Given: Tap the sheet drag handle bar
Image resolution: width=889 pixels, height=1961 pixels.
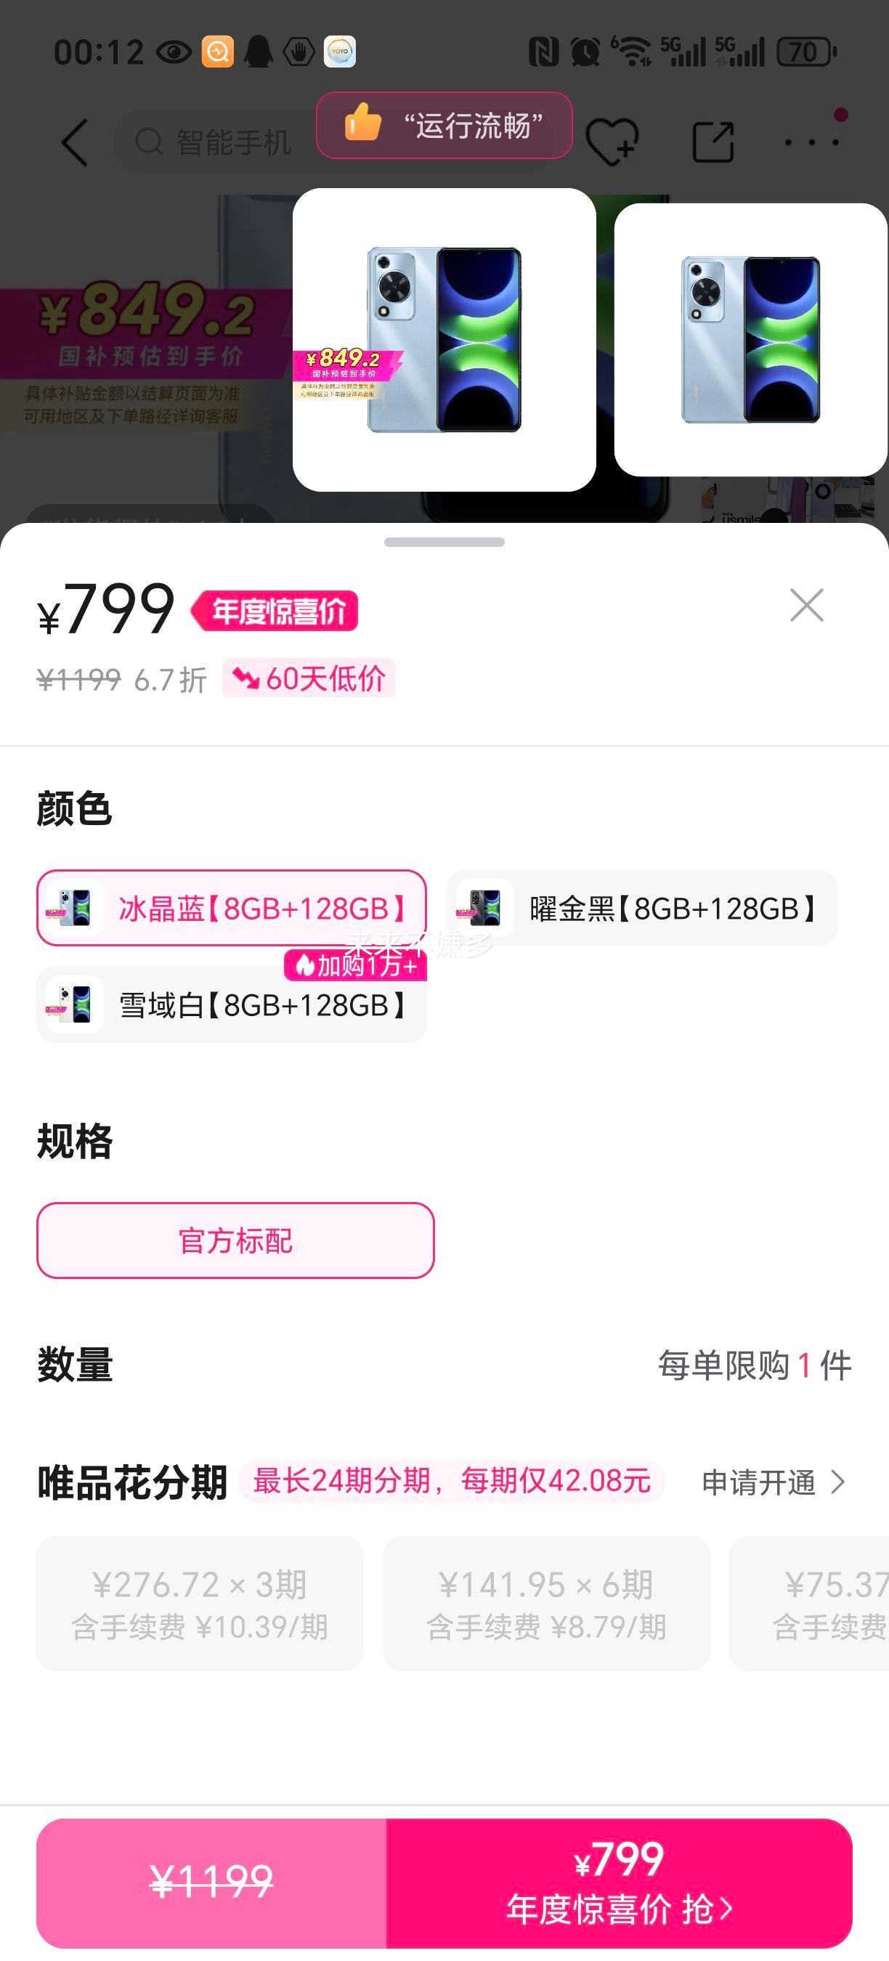Looking at the screenshot, I should [444, 542].
